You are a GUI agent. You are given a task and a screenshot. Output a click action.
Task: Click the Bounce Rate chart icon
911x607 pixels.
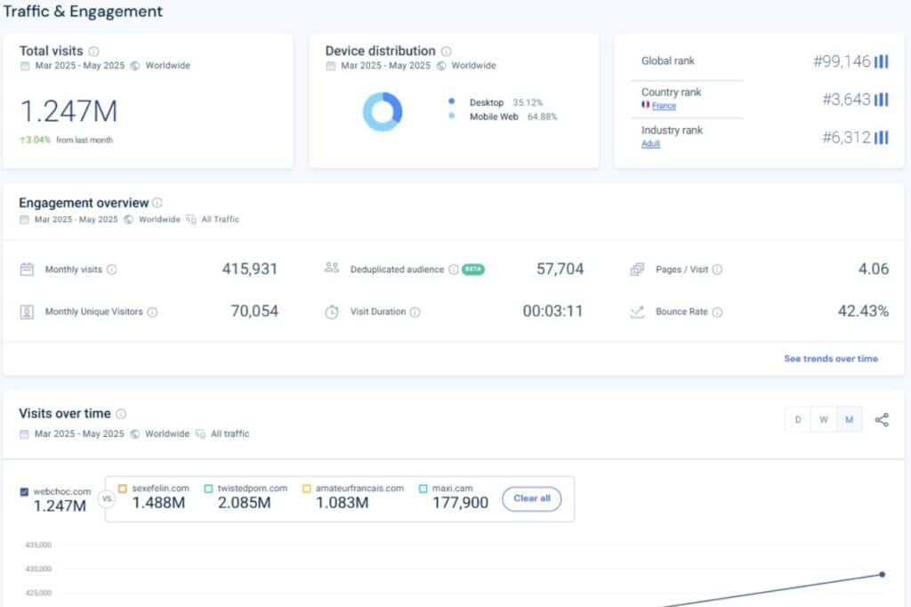(637, 312)
